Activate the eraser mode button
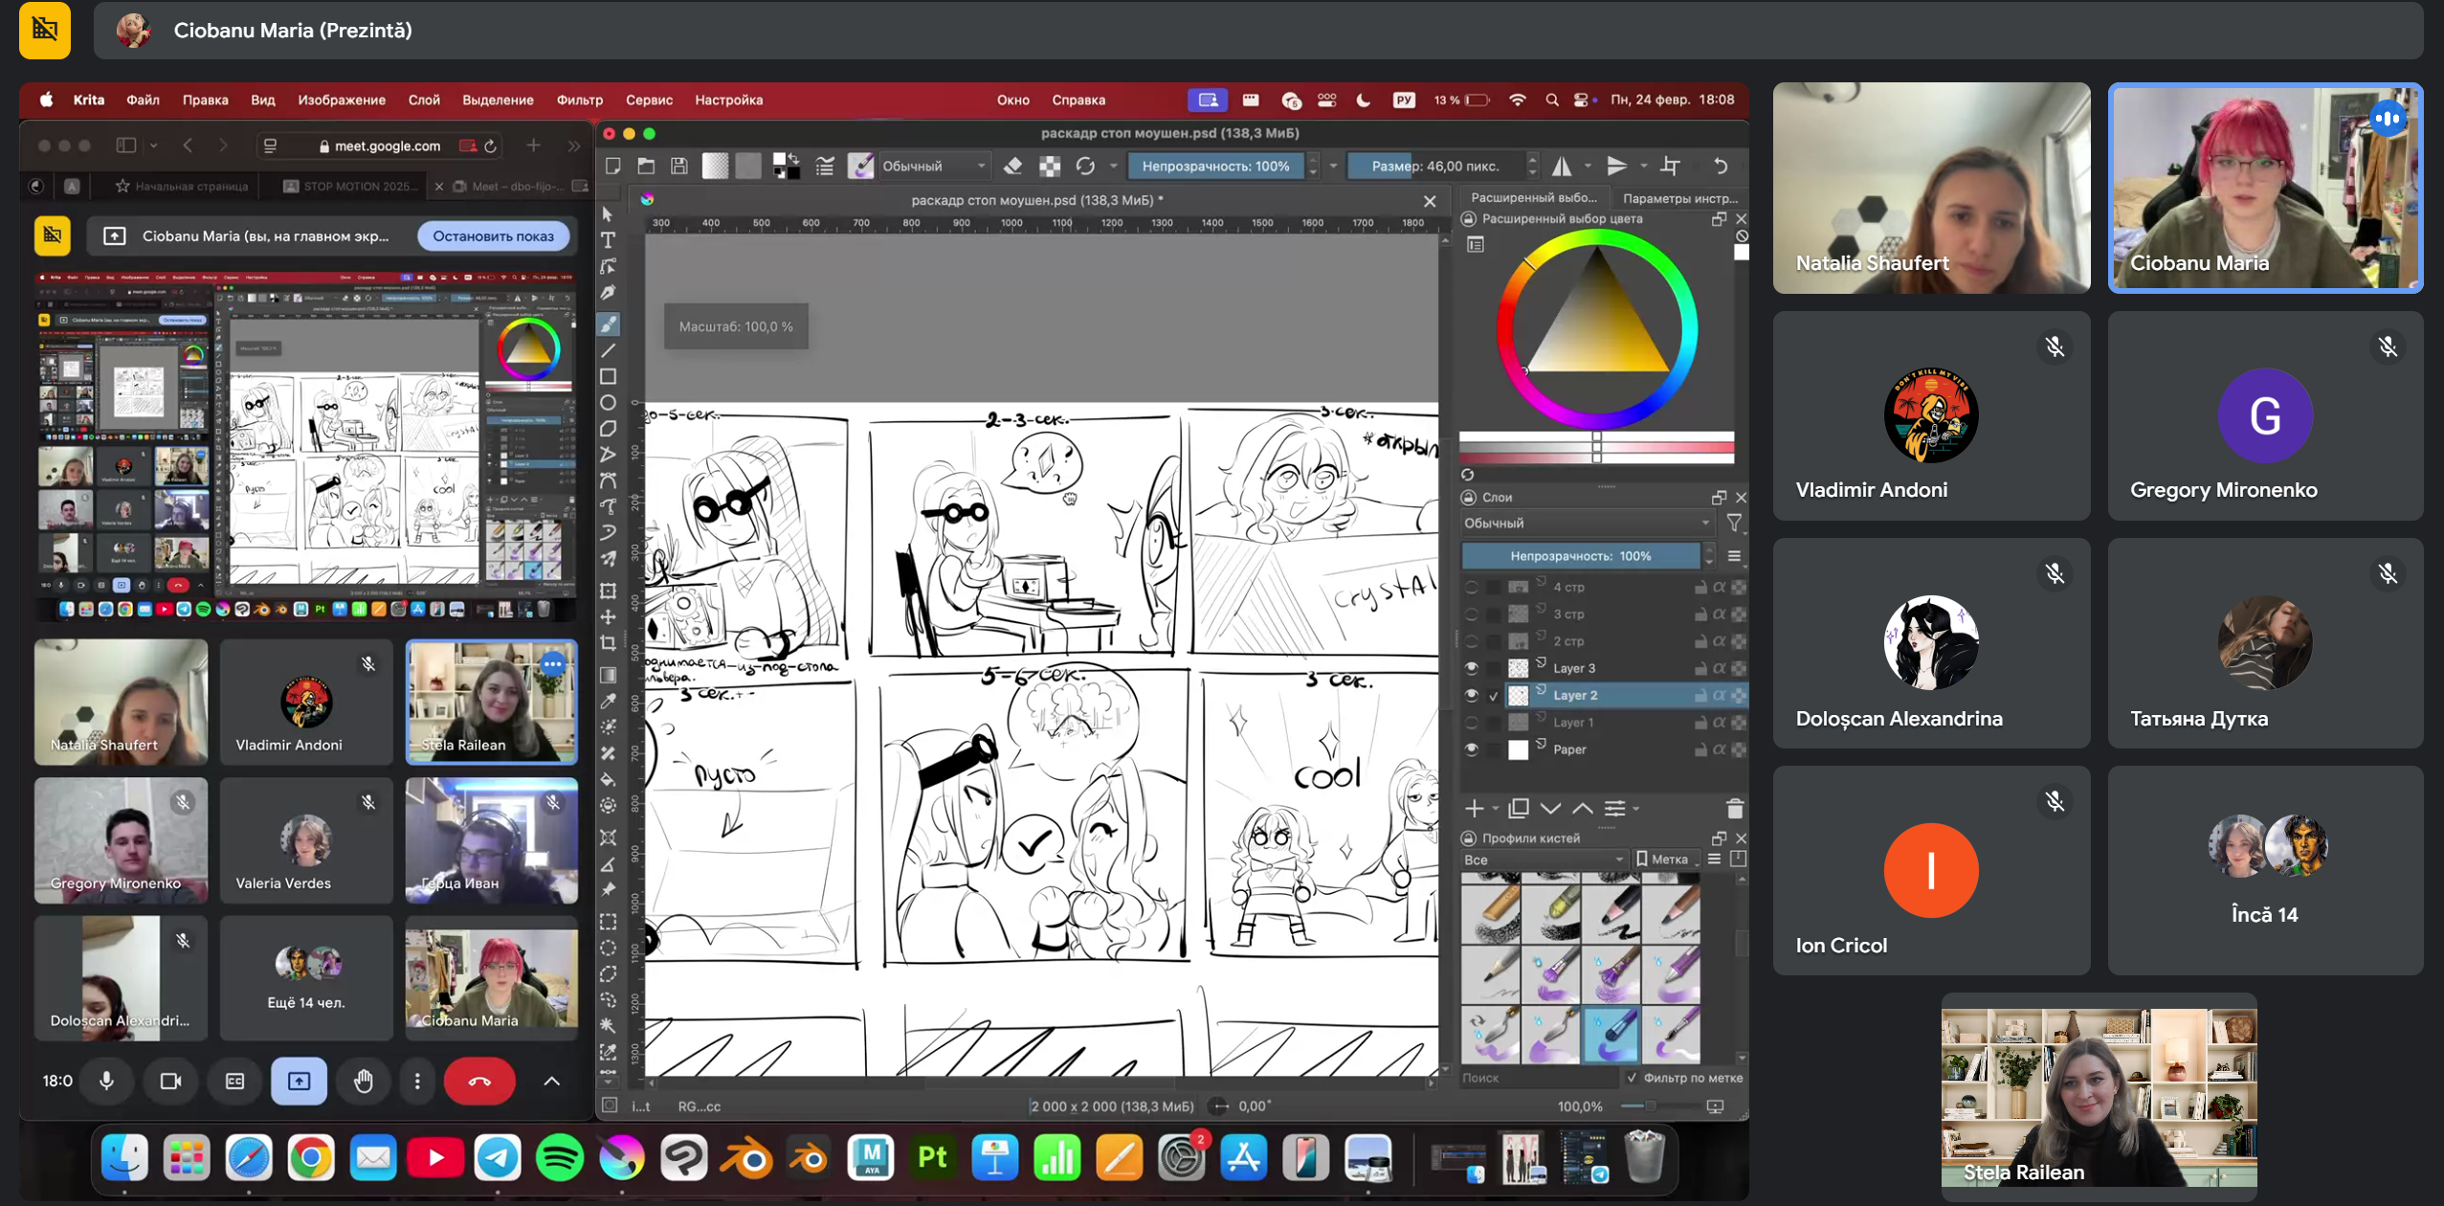Image resolution: width=2444 pixels, height=1206 pixels. click(x=1013, y=166)
